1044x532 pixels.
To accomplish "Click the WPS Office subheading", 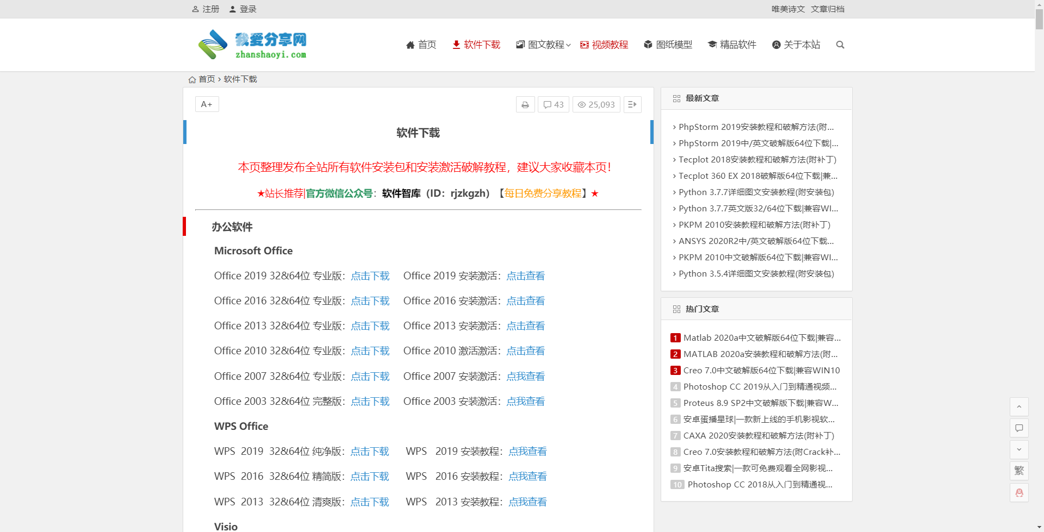I will (241, 427).
